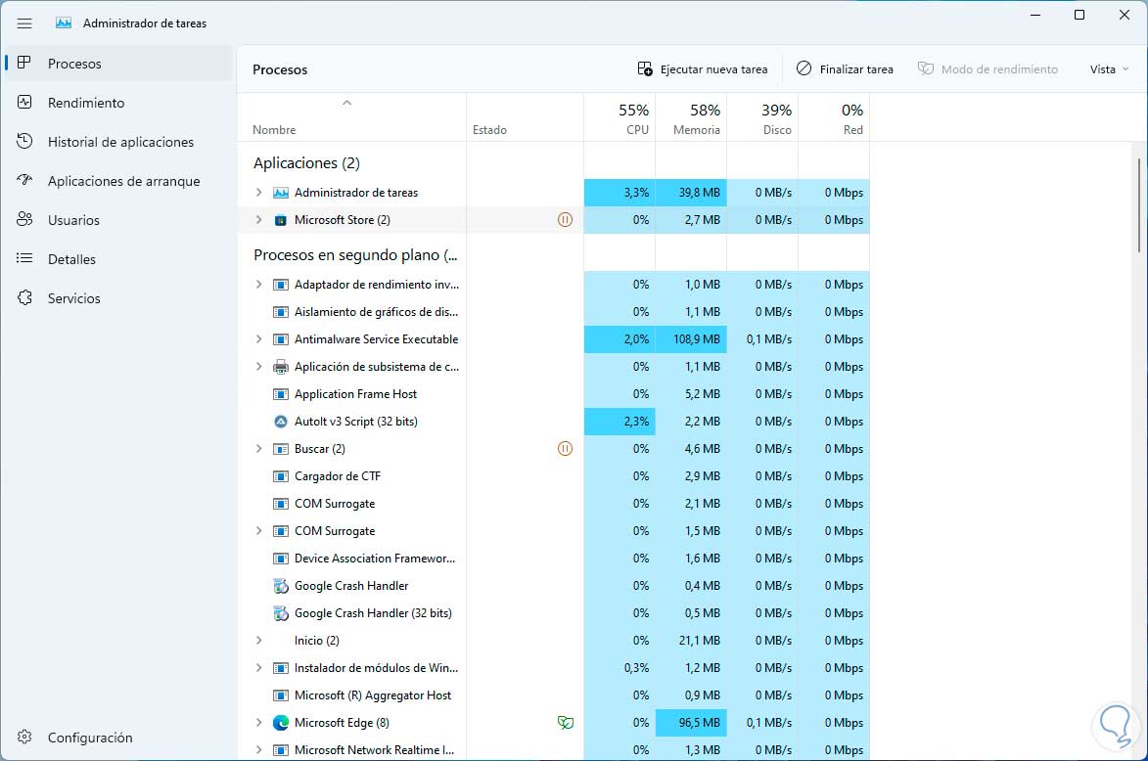Select the 108,9 MB memory cell
The width and height of the screenshot is (1148, 761).
(x=691, y=338)
